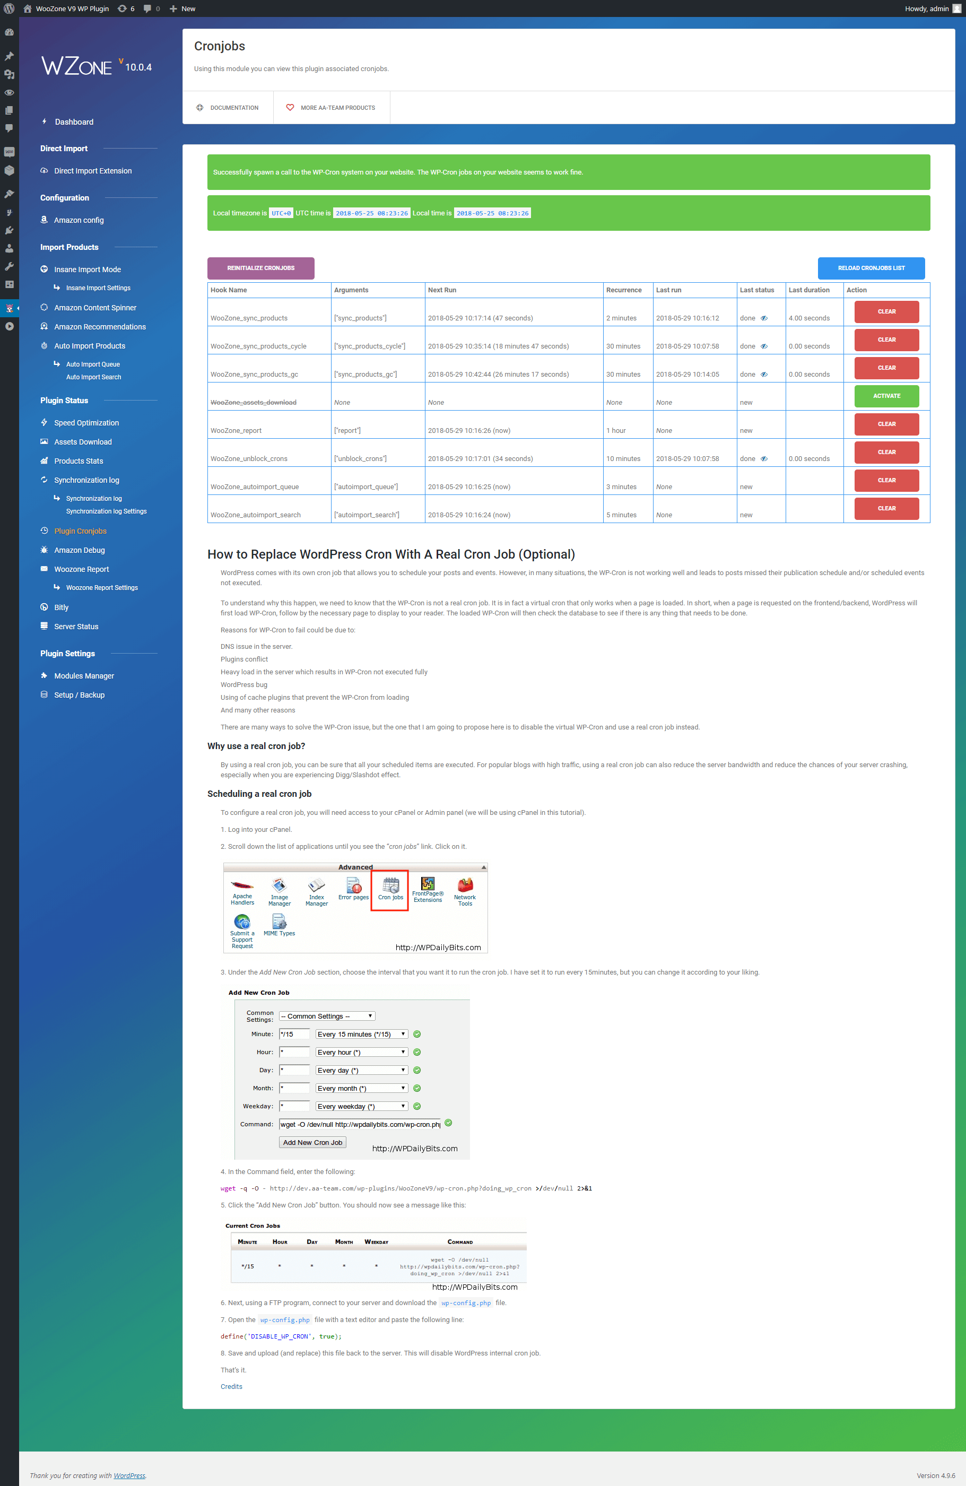Open Insane Import Mode
Image resolution: width=966 pixels, height=1486 pixels.
tap(88, 269)
